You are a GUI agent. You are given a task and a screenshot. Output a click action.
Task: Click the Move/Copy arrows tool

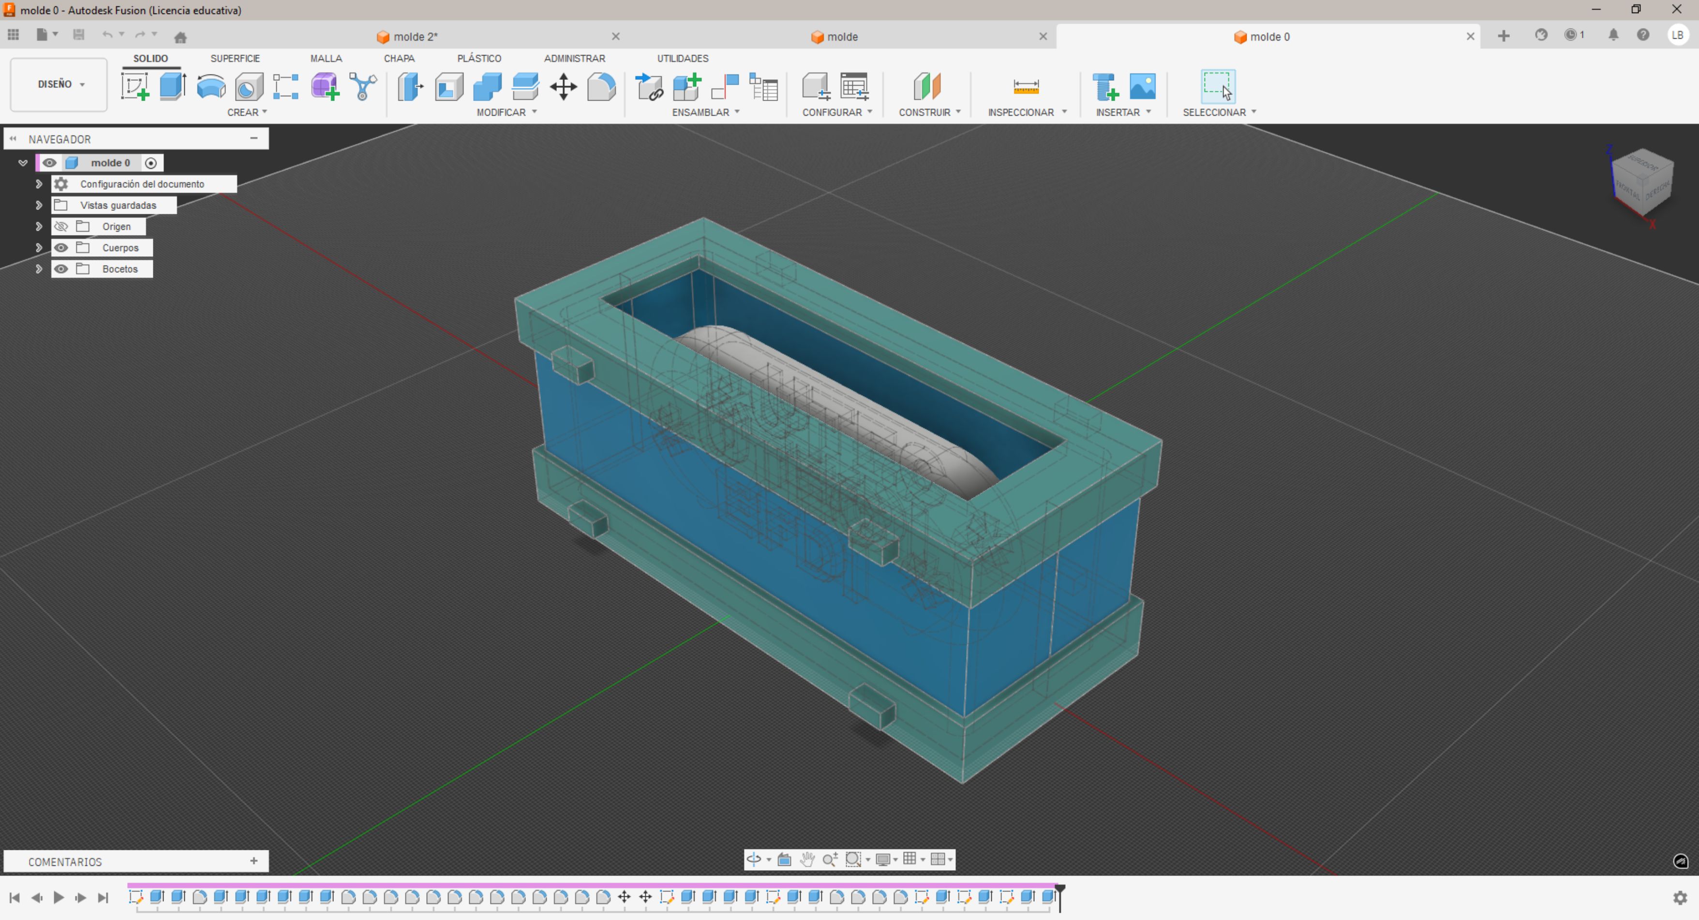pos(563,87)
